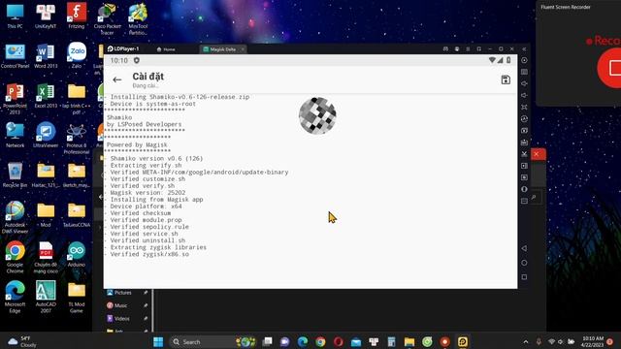Select the UltraViewer desktop shortcut
Image resolution: width=621 pixels, height=349 pixels.
(x=46, y=136)
